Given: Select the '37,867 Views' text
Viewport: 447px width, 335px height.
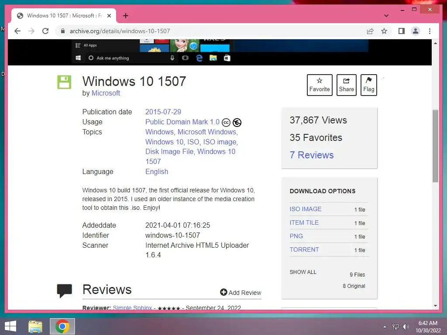Looking at the screenshot, I should pos(318,120).
